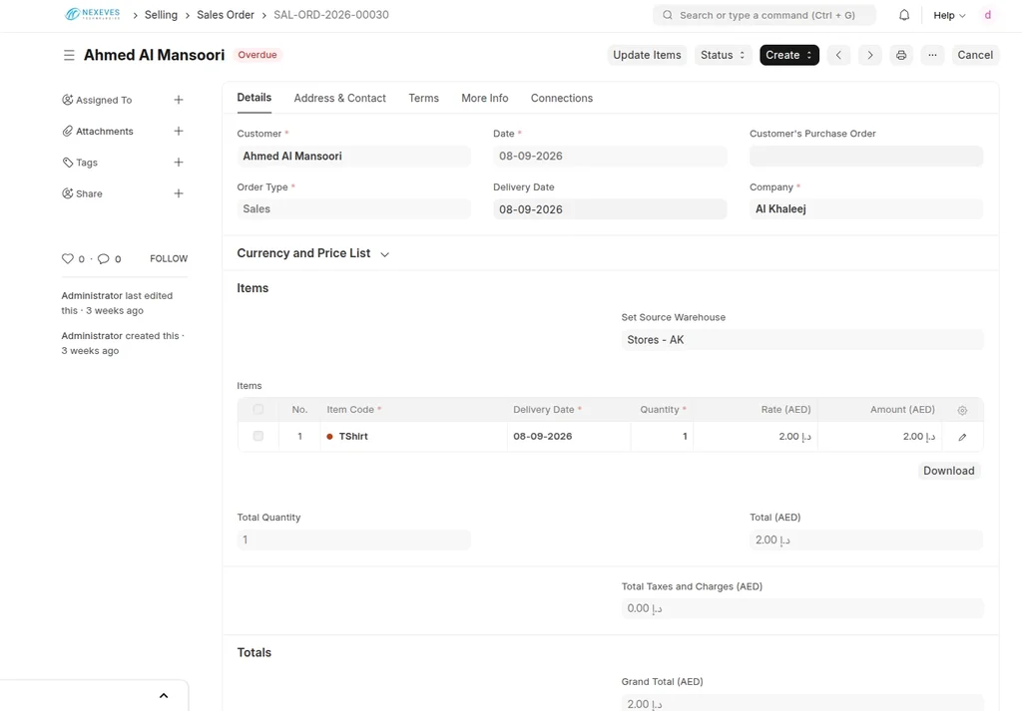Add an assignee with plus icon
The width and height of the screenshot is (1022, 711).
[x=179, y=100]
